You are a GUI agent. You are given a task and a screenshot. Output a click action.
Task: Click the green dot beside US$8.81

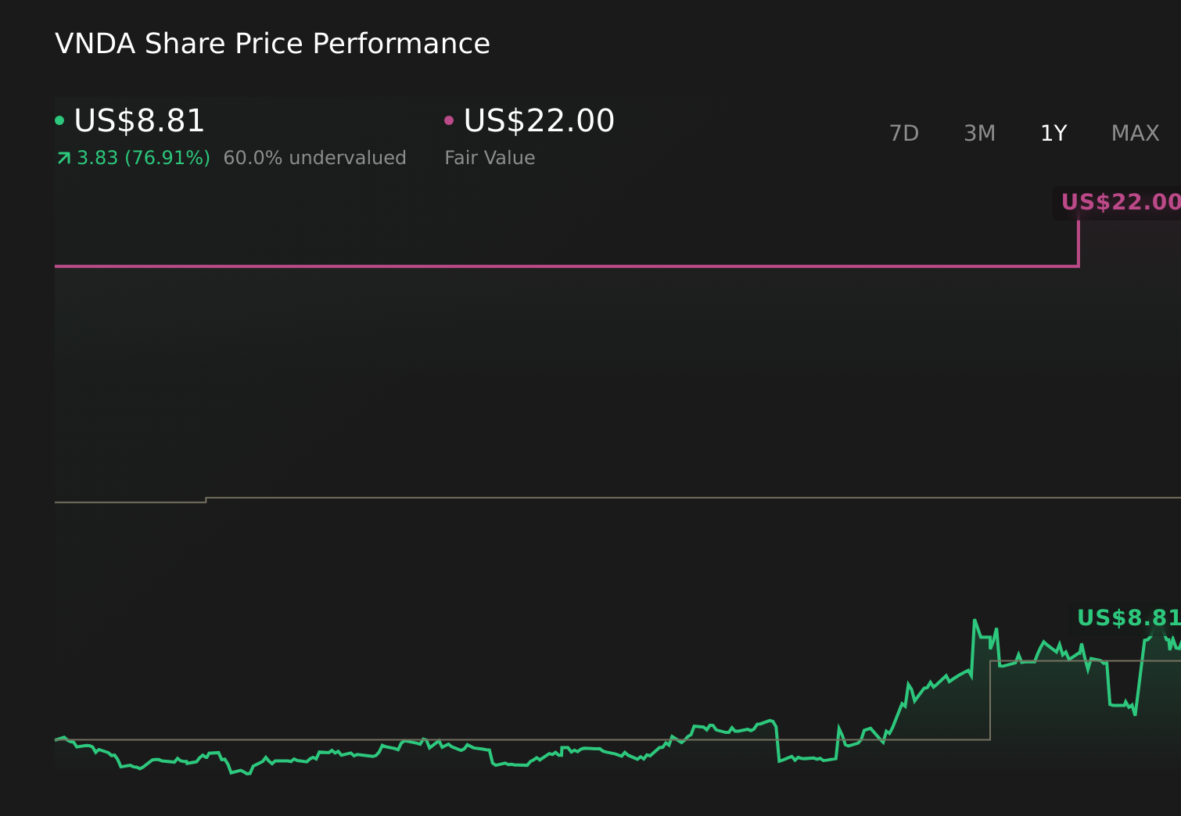59,120
